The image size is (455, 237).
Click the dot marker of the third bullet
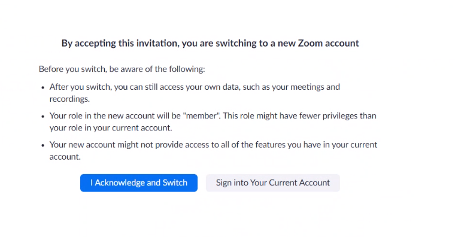tap(43, 145)
